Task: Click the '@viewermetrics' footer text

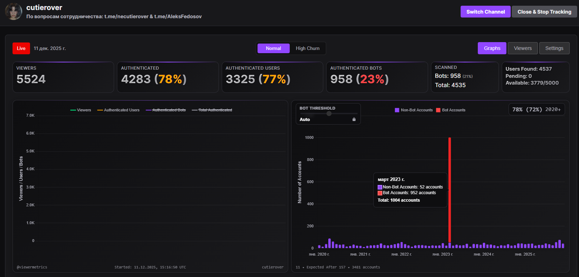Action: click(32, 267)
